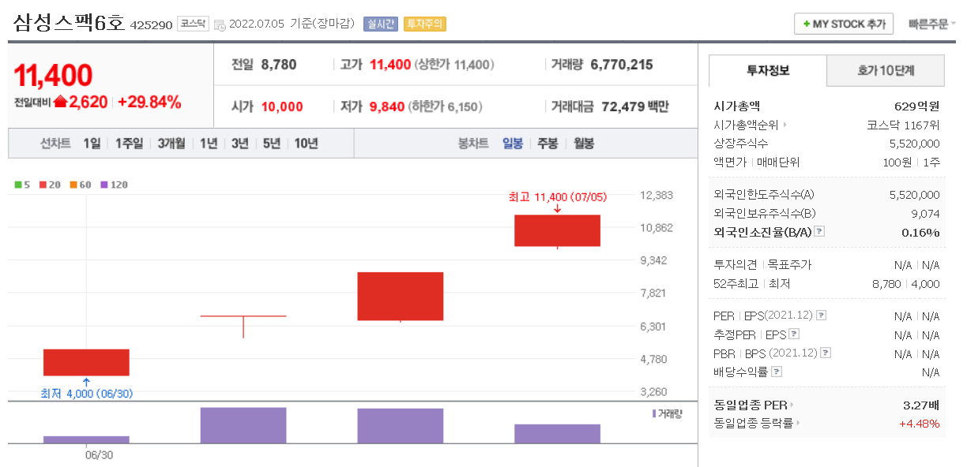Switch to the 호가10단계 tab

[886, 70]
